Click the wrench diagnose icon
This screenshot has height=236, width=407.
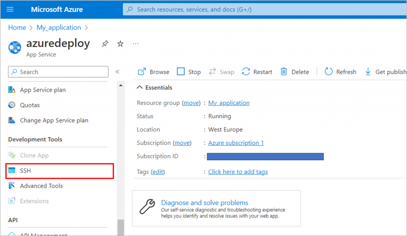[x=147, y=207]
